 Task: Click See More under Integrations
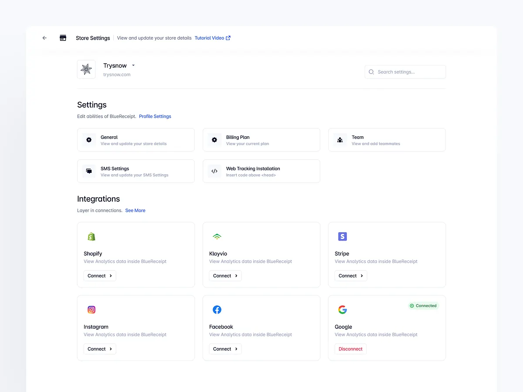coord(136,210)
